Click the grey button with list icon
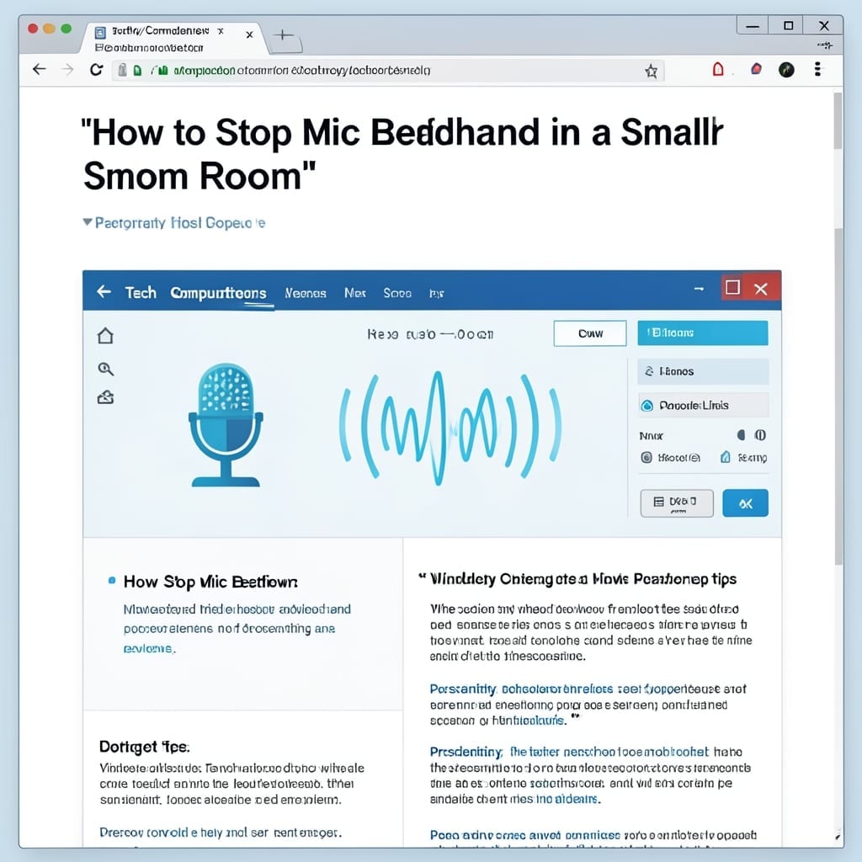Viewport: 862px width, 862px height. (677, 503)
